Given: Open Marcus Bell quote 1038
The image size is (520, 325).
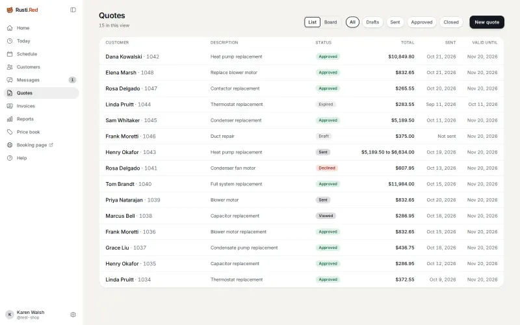Looking at the screenshot, I should (302, 216).
